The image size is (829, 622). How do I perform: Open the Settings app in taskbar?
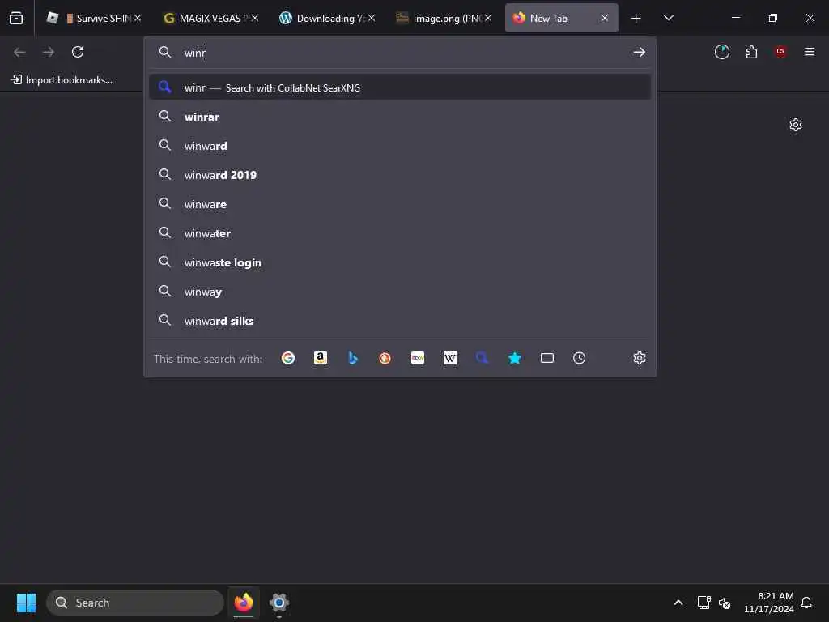(x=279, y=603)
